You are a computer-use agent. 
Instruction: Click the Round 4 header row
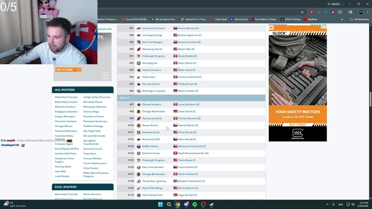tap(191, 98)
